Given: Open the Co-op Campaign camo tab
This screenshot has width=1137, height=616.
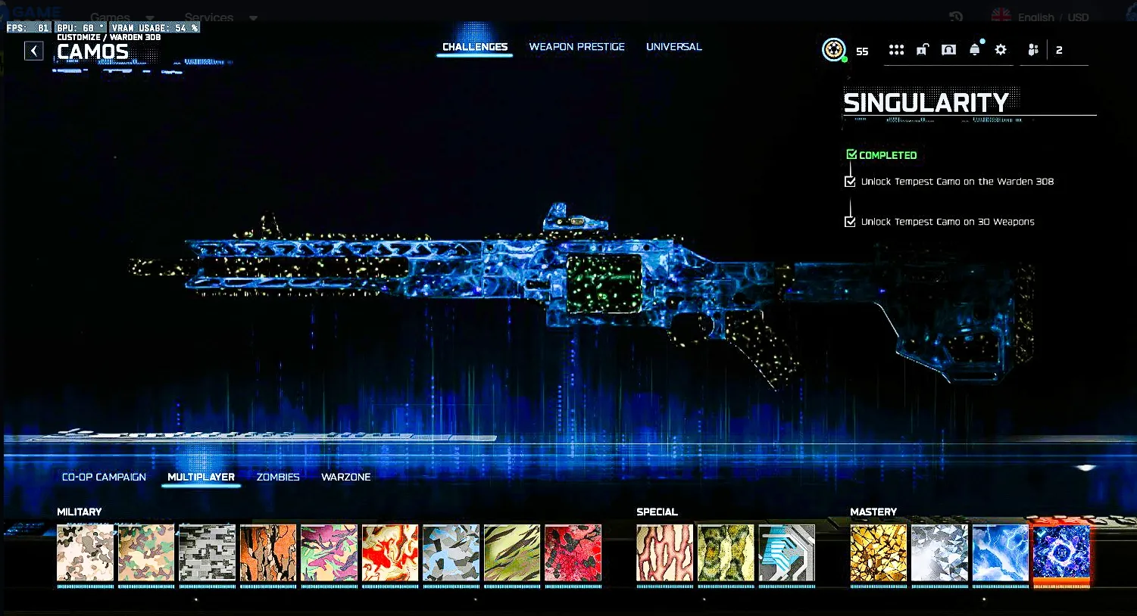Looking at the screenshot, I should click(x=104, y=477).
